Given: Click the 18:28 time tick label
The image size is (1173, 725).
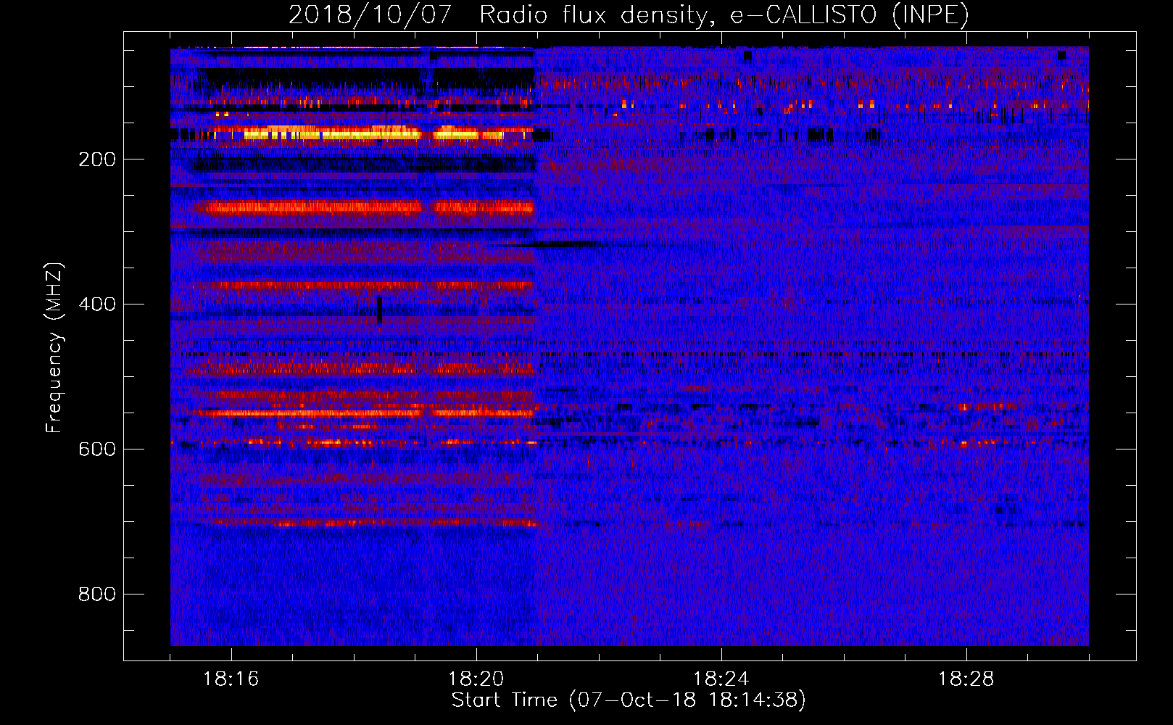Looking at the screenshot, I should click(x=966, y=679).
